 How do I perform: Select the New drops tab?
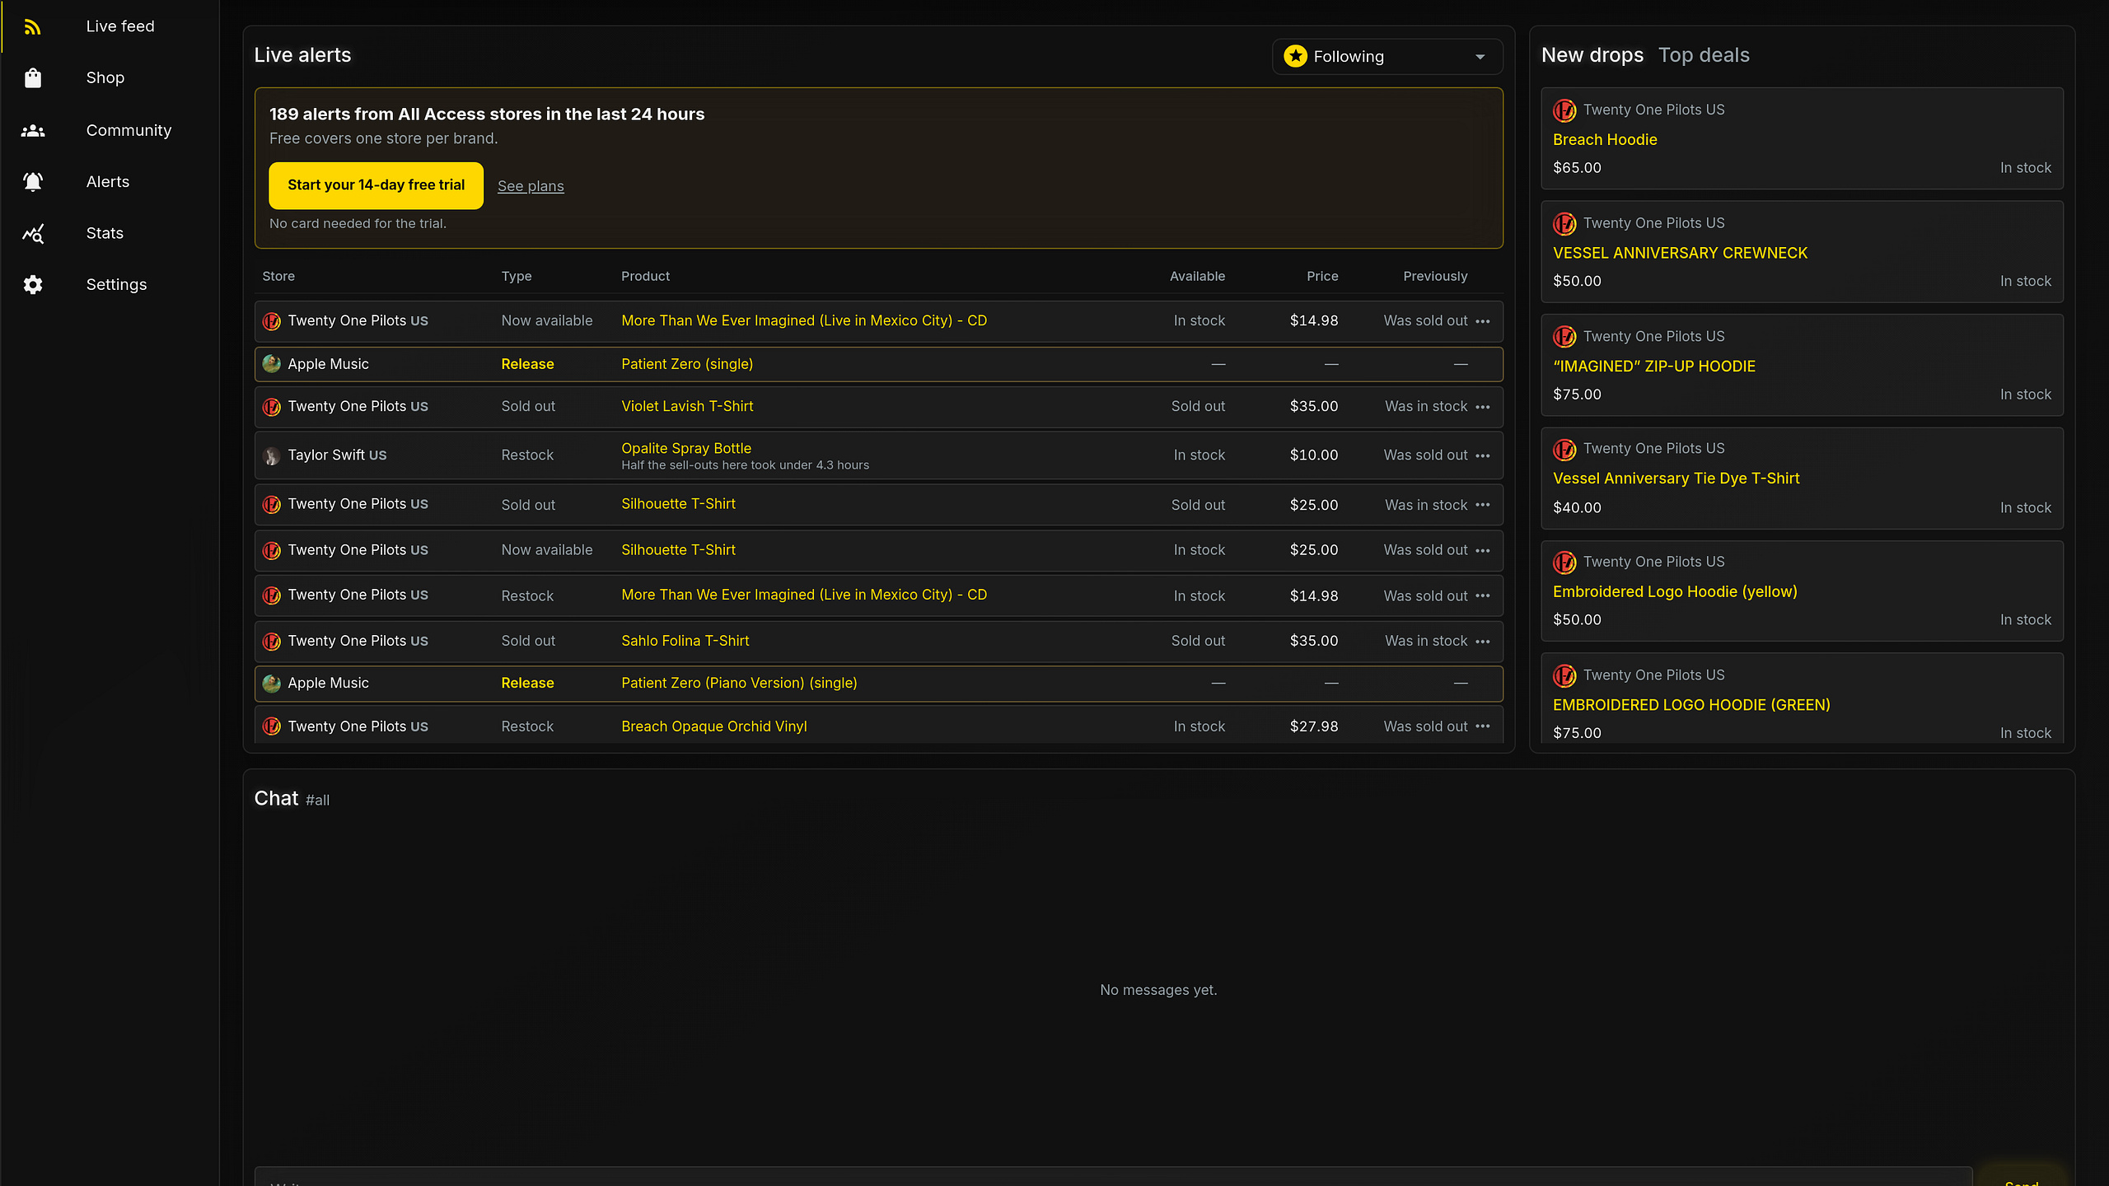(1592, 55)
